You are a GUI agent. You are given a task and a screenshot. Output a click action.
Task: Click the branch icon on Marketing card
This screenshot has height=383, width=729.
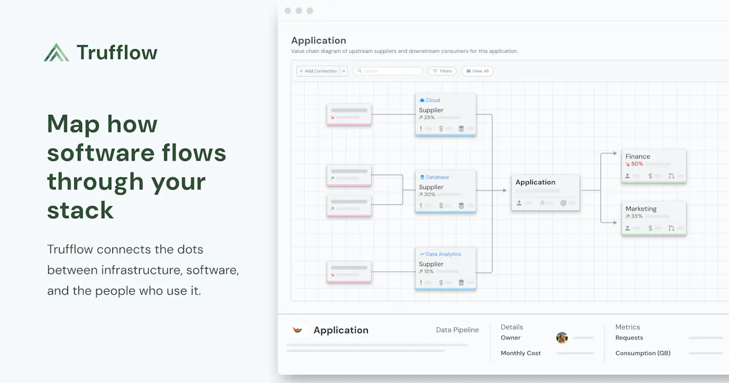pos(671,229)
